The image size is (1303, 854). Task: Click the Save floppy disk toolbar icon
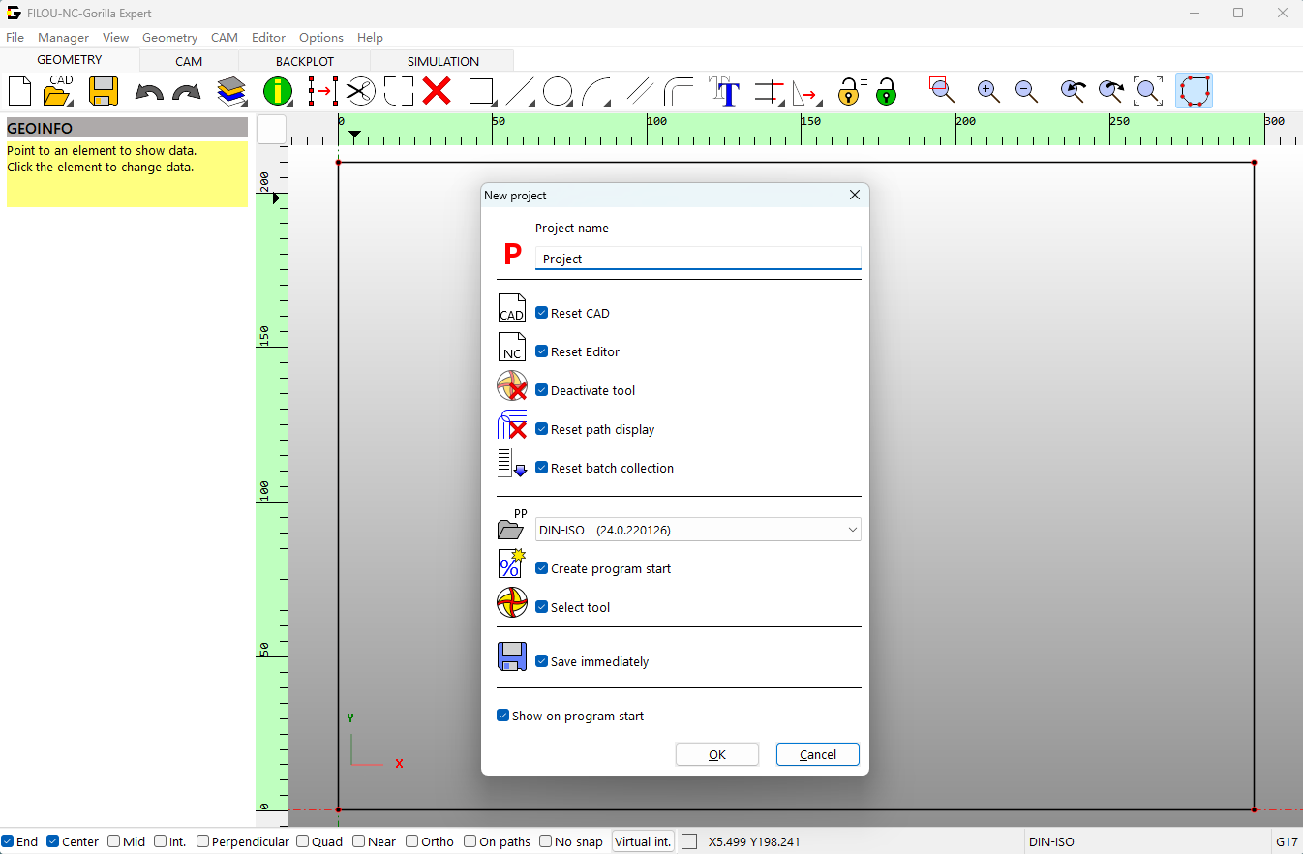click(103, 92)
